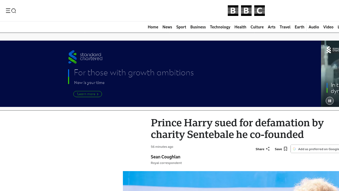Navigate to Business section
The width and height of the screenshot is (339, 191).
click(x=198, y=27)
